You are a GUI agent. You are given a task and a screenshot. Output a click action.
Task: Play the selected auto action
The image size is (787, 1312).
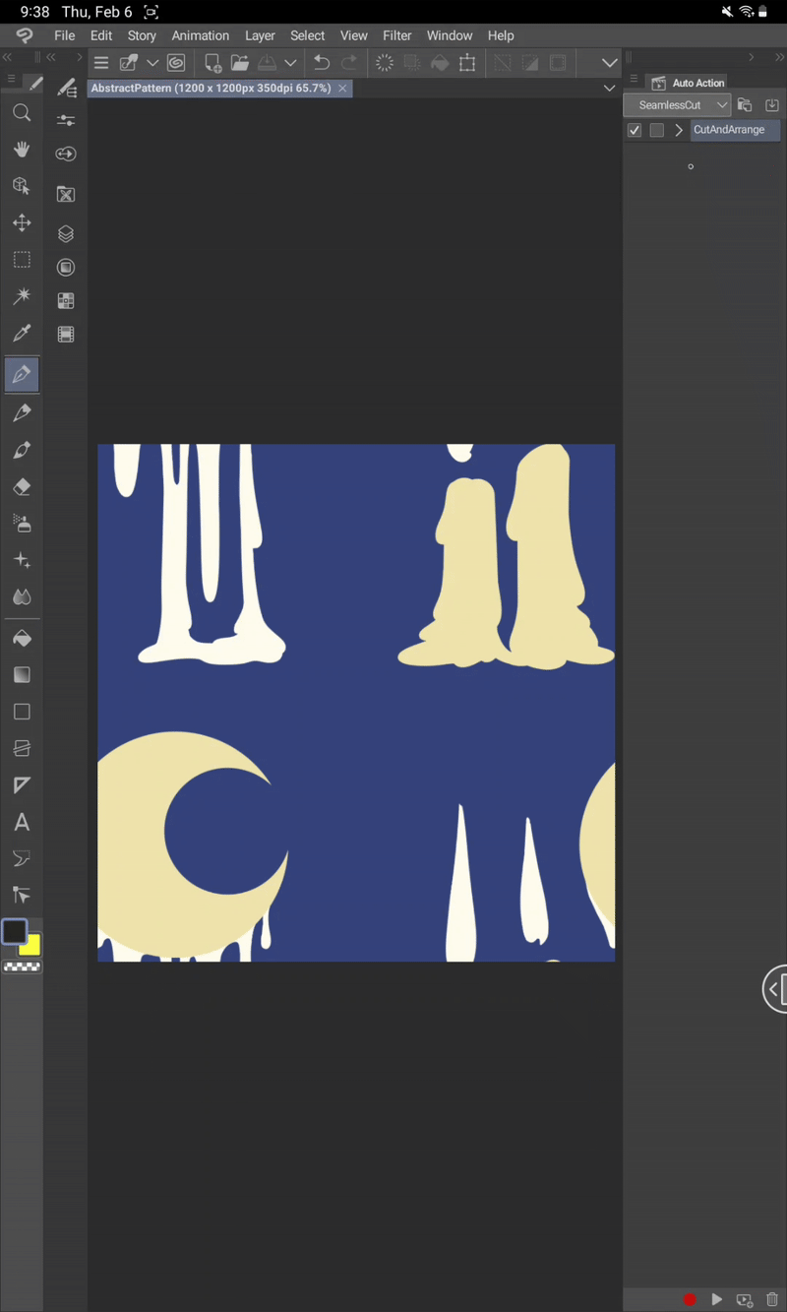717,1300
